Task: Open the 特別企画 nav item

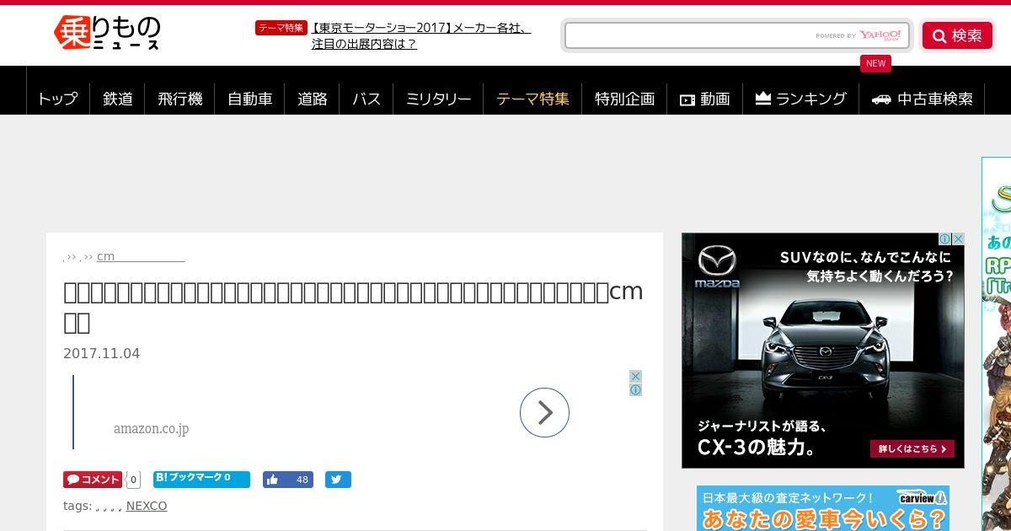Action: [624, 99]
